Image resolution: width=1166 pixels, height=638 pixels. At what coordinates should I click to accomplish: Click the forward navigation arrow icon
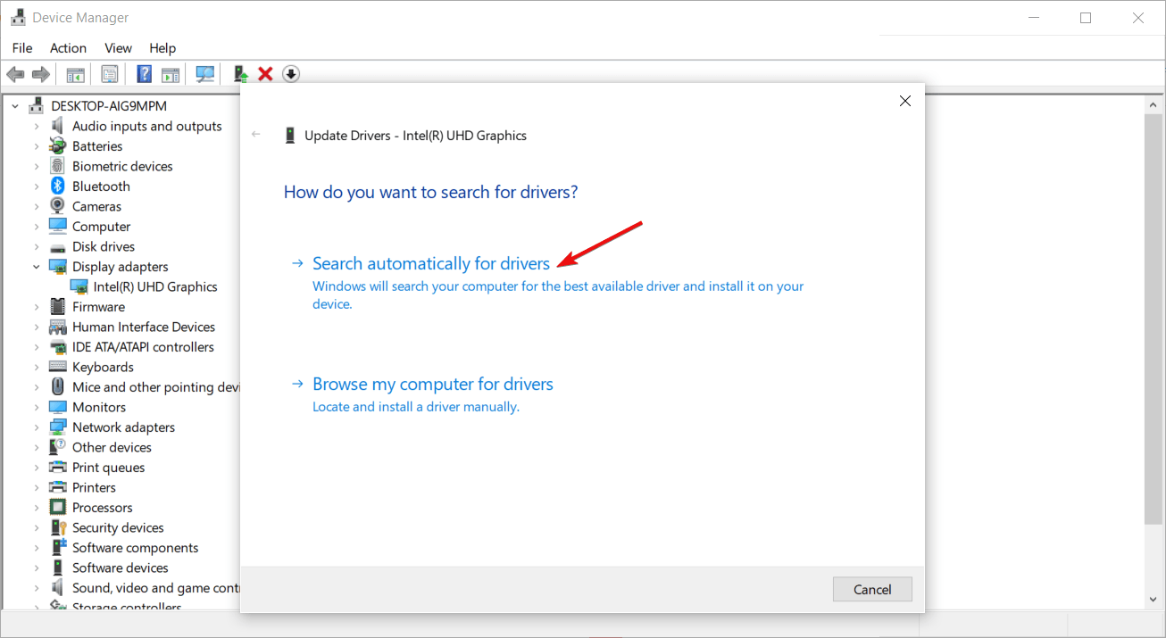[x=41, y=73]
